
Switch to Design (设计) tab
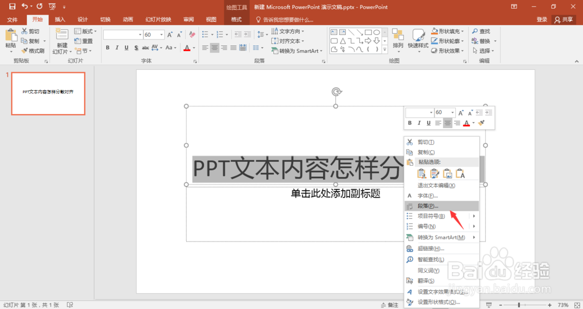pyautogui.click(x=83, y=19)
